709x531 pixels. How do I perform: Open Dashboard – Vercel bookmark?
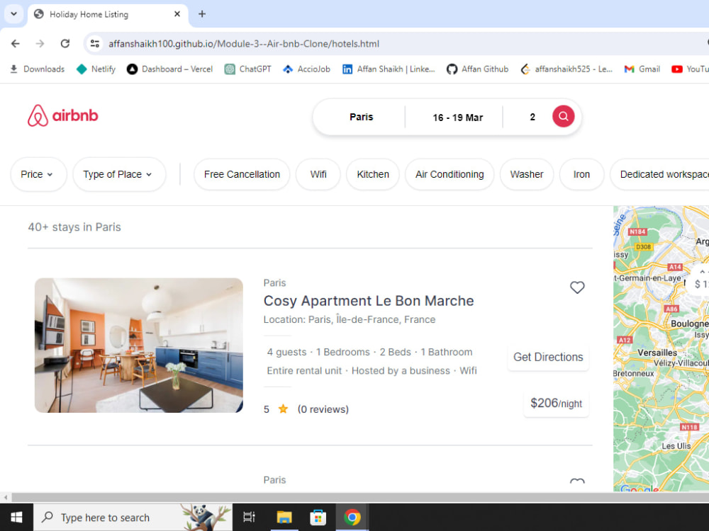pyautogui.click(x=169, y=69)
